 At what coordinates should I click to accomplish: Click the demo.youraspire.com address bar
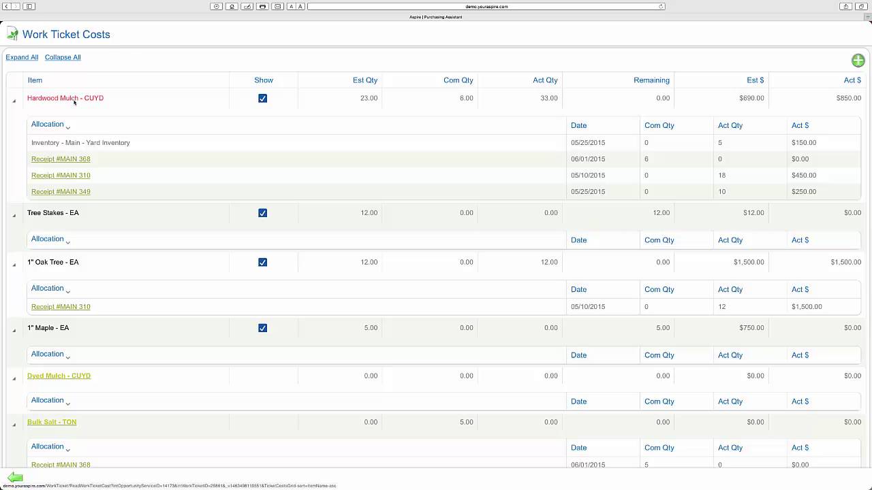pos(486,6)
